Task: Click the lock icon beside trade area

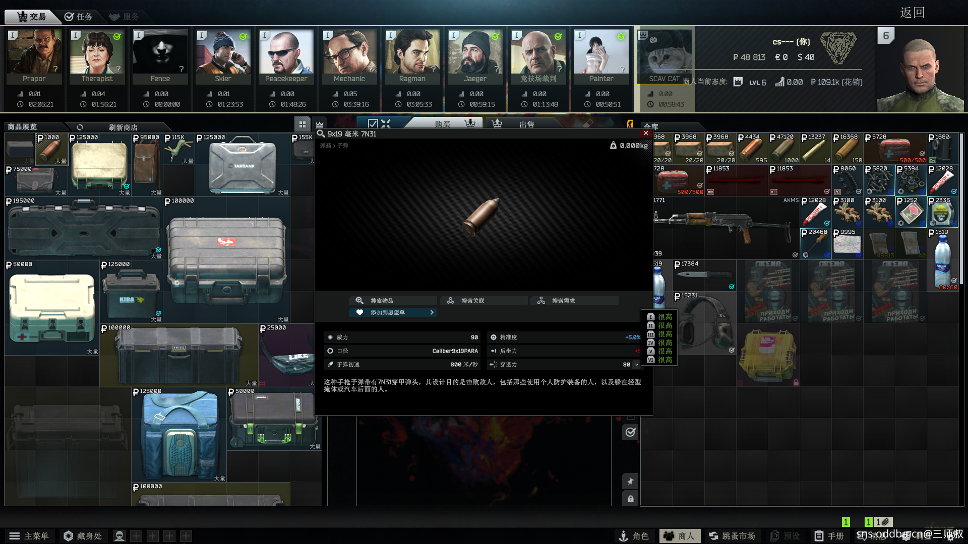Action: (630, 499)
